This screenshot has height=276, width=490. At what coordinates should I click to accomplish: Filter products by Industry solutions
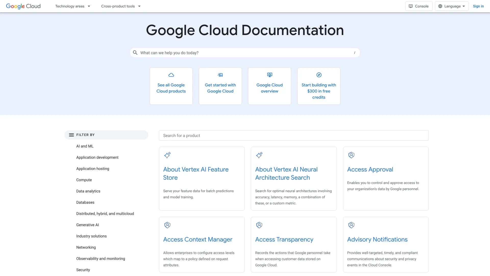coord(91,236)
